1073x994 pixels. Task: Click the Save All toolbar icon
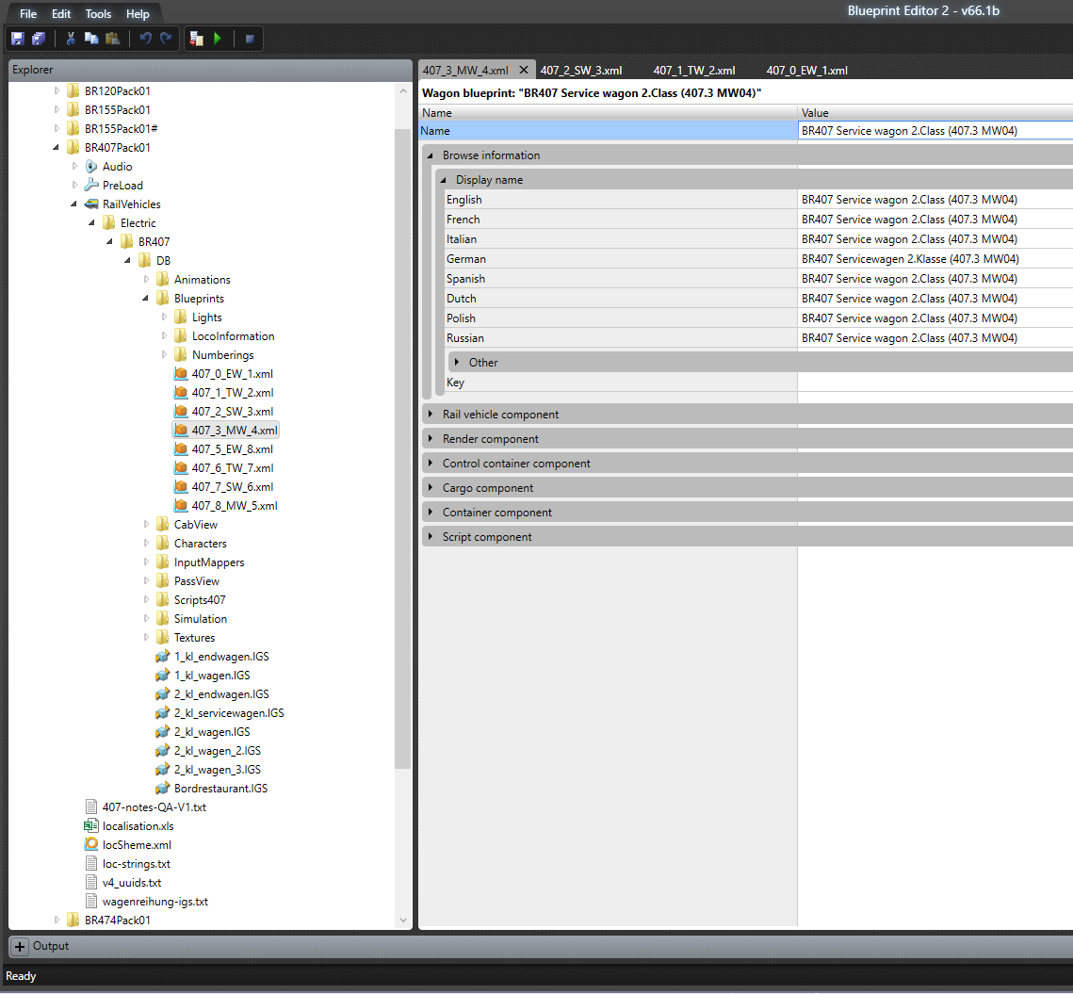pos(39,39)
